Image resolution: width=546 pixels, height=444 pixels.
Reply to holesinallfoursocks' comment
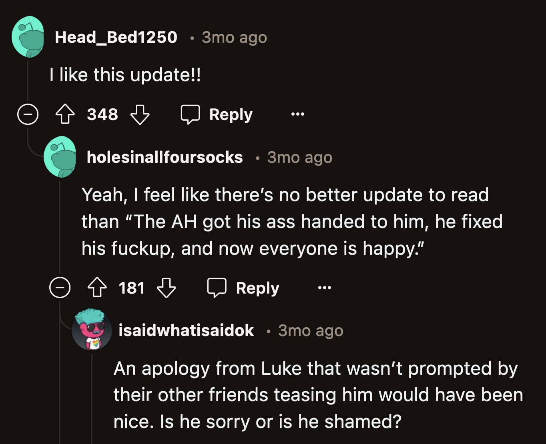(x=257, y=288)
